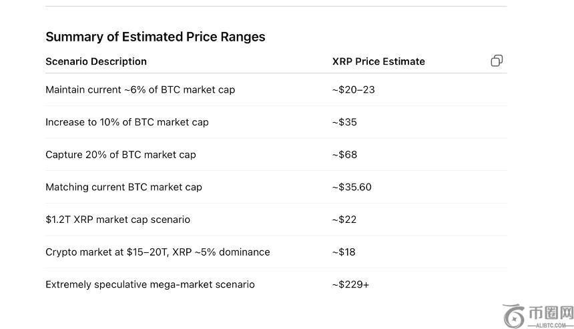The height and width of the screenshot is (329, 574).
Task: Click the copy table icon
Action: click(x=497, y=61)
